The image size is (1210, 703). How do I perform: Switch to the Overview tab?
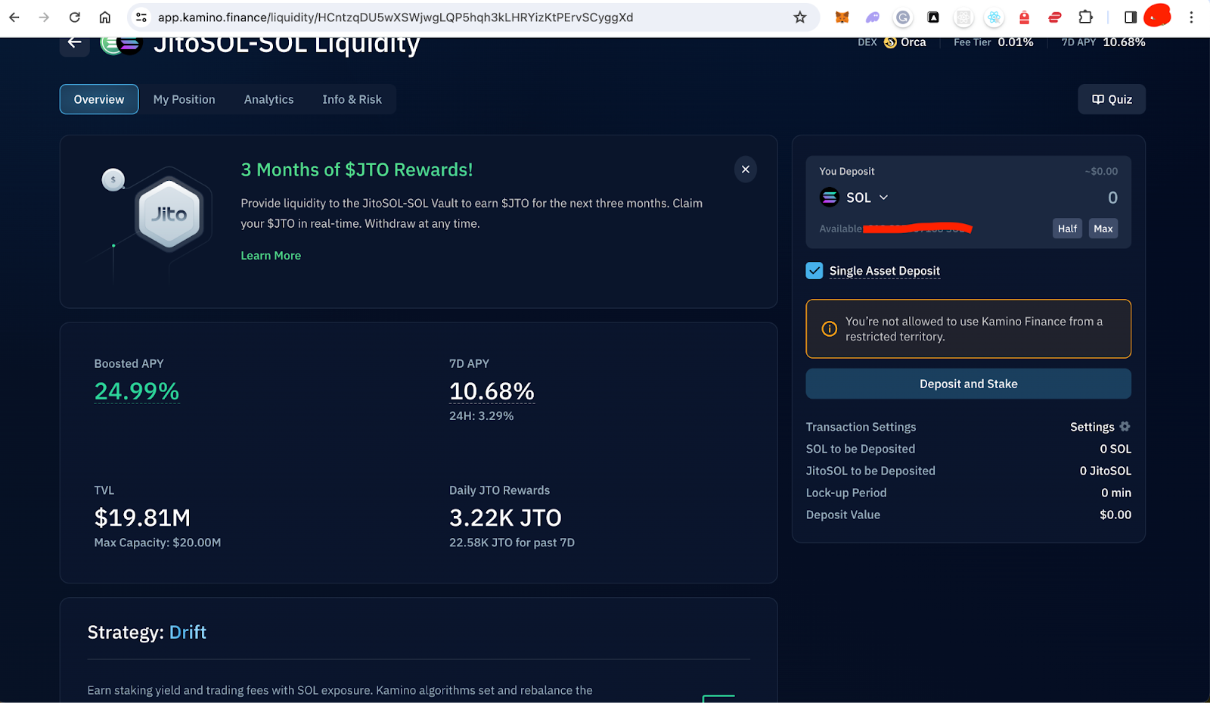pyautogui.click(x=99, y=99)
